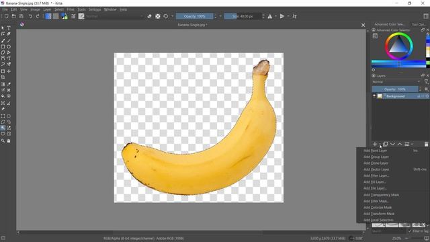Create a new document from toolbar

pos(6,16)
